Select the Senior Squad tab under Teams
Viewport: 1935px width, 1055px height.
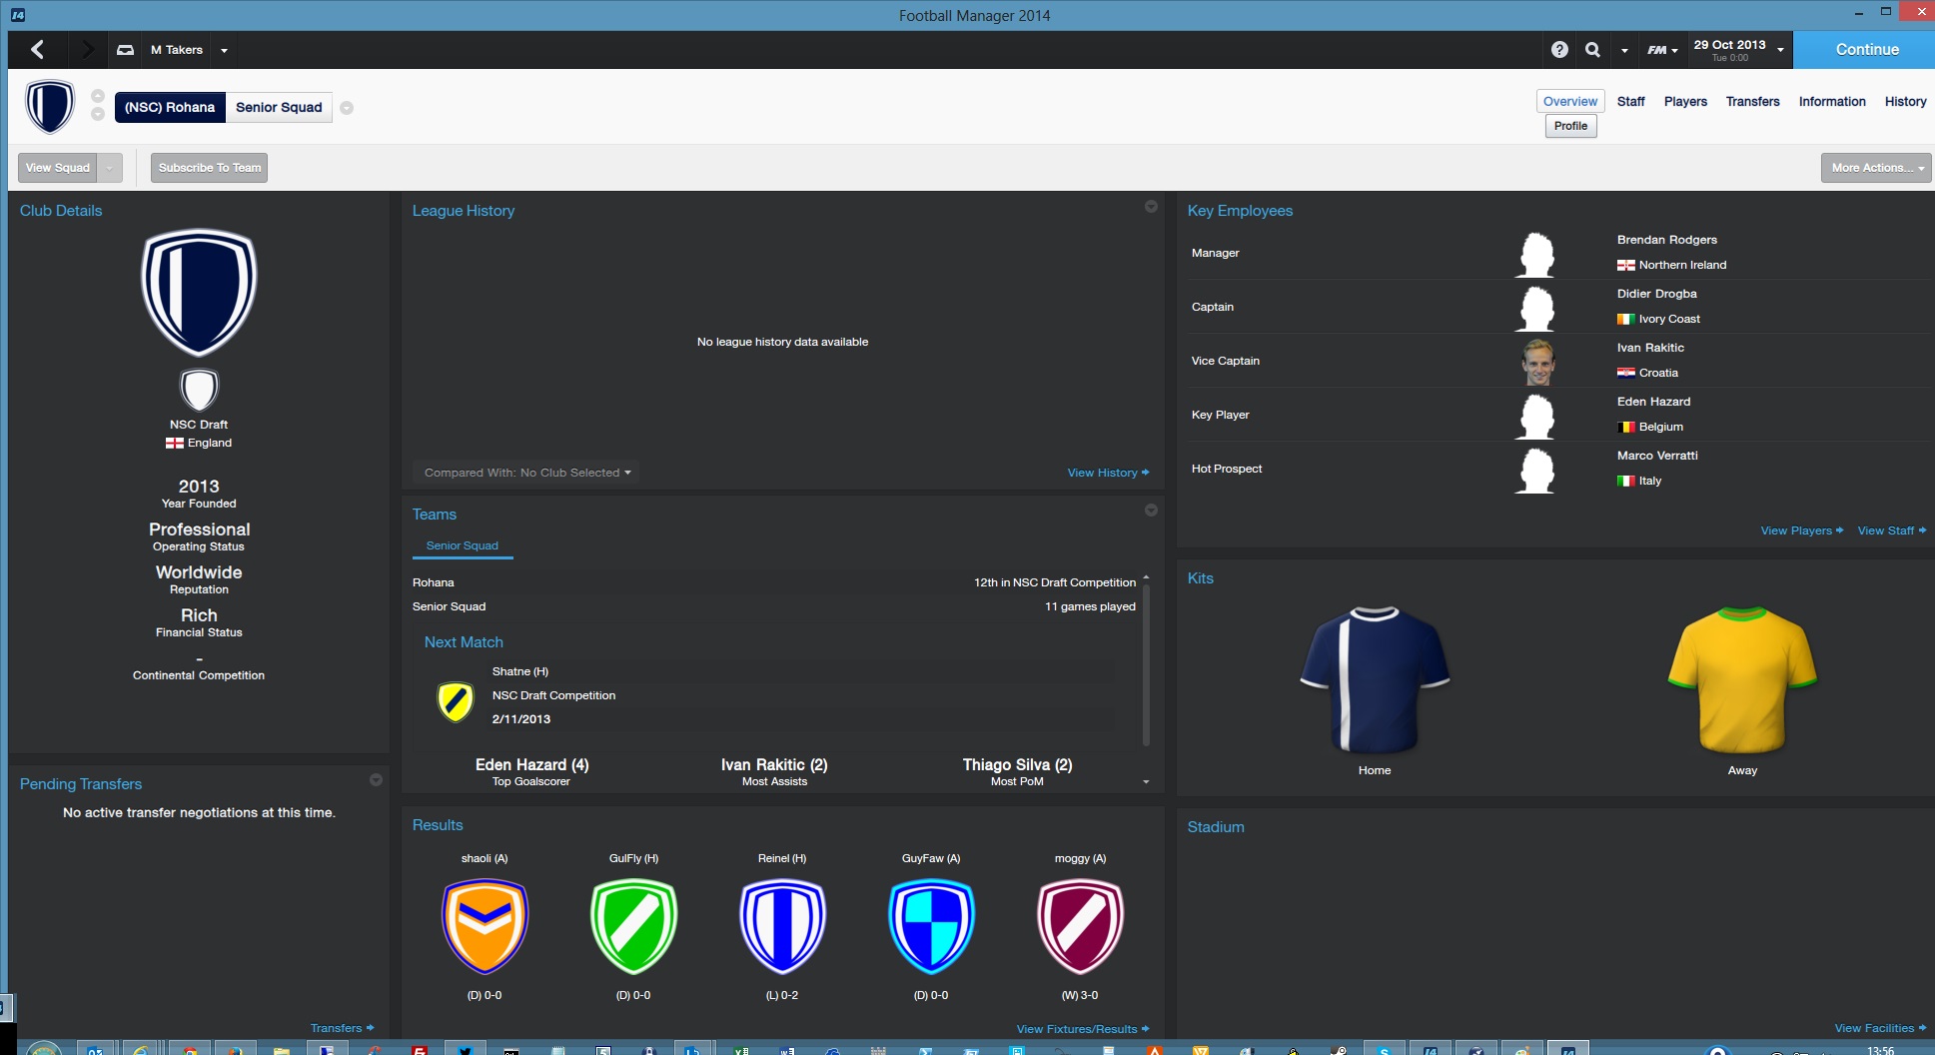click(x=462, y=545)
